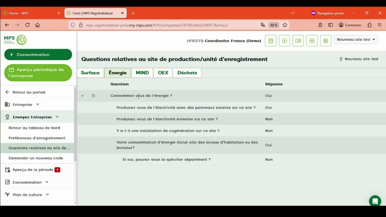The image size is (386, 217).
Task: Select Questions relatives au site de item
Action: coord(37,148)
